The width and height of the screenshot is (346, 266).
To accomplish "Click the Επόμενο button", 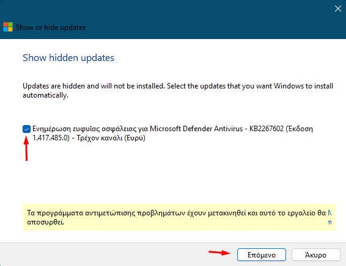I will click(x=262, y=255).
